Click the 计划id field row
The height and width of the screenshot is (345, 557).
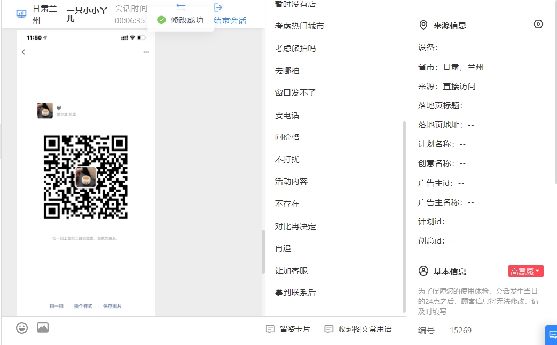click(437, 221)
